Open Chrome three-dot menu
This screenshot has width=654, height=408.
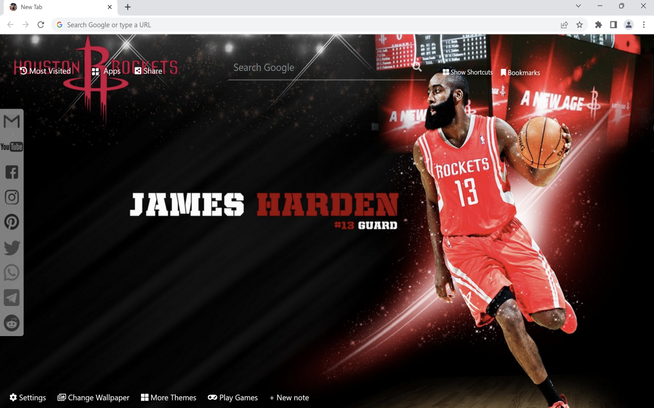tap(644, 24)
